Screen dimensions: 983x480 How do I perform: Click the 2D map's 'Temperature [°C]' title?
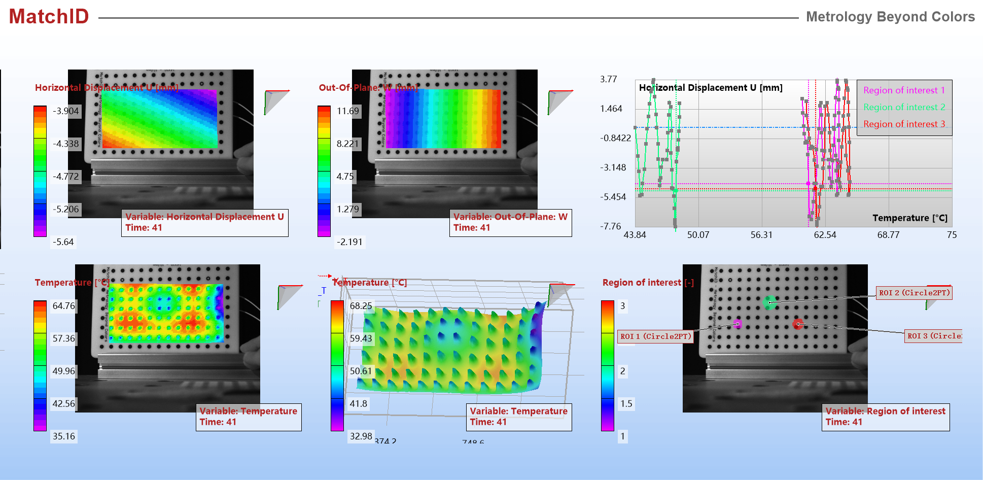click(x=73, y=283)
